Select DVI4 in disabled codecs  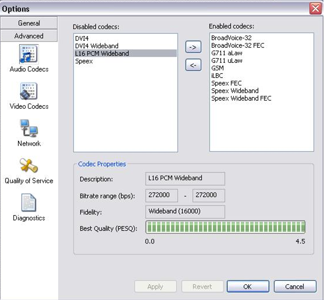(126, 38)
